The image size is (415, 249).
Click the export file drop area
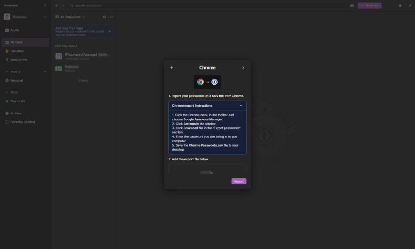(207, 169)
